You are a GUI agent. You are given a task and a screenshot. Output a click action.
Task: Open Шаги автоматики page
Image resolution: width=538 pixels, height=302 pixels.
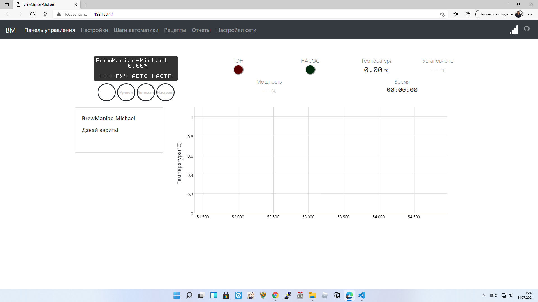click(x=136, y=30)
